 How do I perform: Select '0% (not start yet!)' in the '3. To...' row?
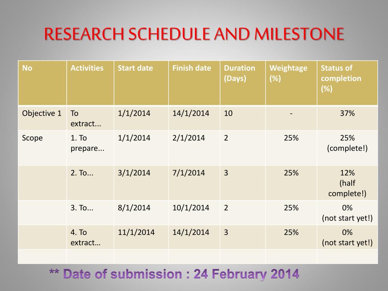pos(347,213)
